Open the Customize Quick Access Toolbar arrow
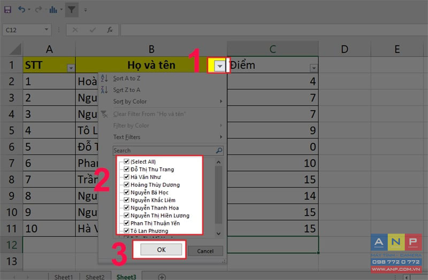 pyautogui.click(x=86, y=10)
